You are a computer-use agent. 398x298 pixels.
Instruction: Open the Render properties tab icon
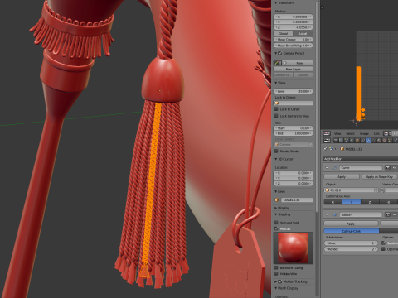pyautogui.click(x=336, y=141)
